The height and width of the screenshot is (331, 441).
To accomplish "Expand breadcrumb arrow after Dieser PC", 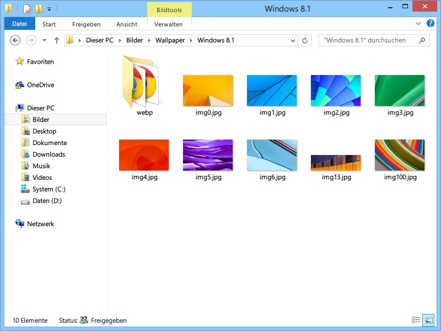I will point(120,40).
